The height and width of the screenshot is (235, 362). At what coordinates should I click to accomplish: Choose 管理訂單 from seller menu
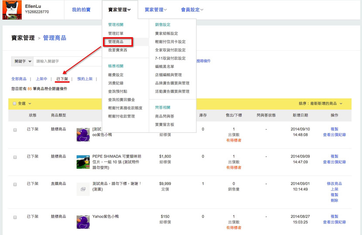coord(116,33)
